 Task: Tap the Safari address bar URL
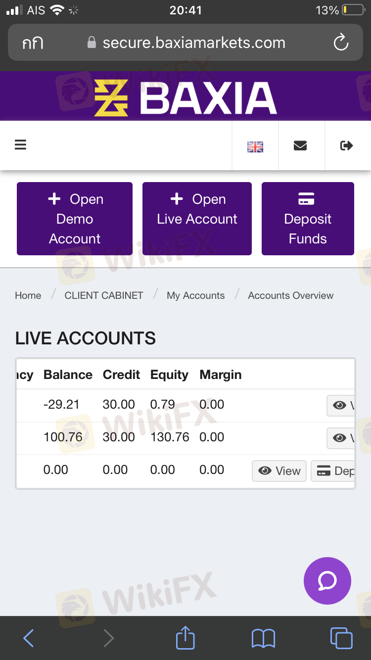coord(194,43)
